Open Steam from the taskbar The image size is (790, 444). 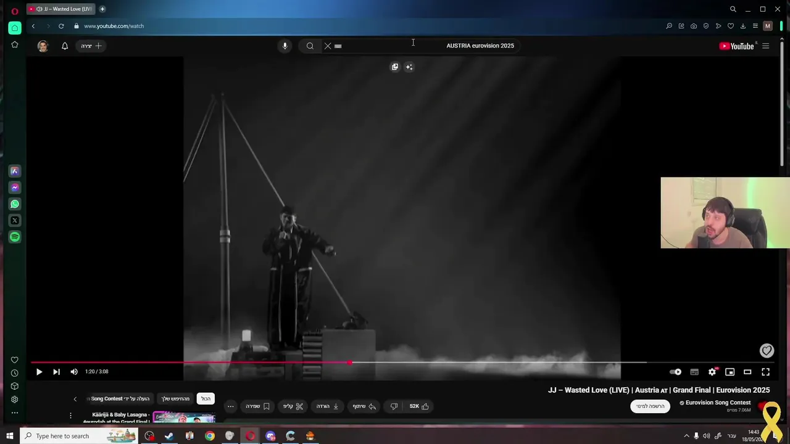point(169,436)
